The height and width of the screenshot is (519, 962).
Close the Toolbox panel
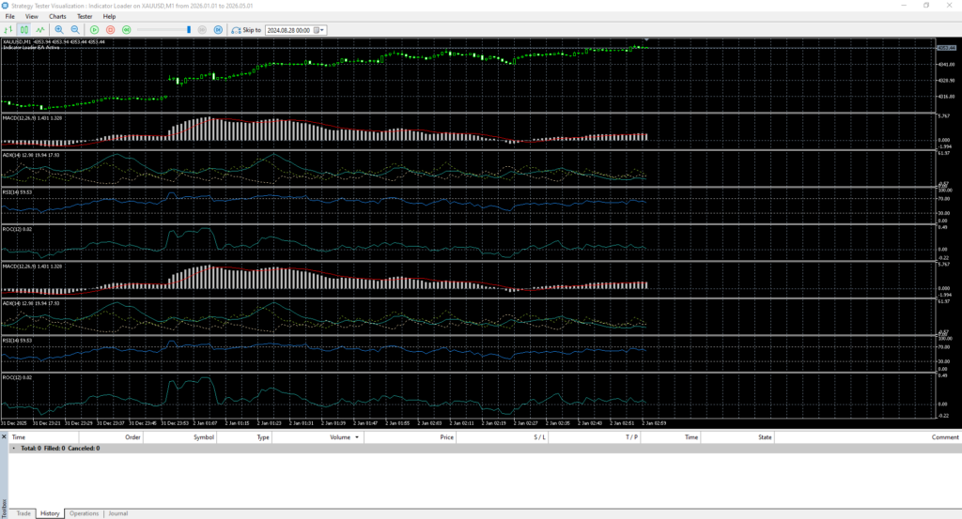tap(4, 437)
